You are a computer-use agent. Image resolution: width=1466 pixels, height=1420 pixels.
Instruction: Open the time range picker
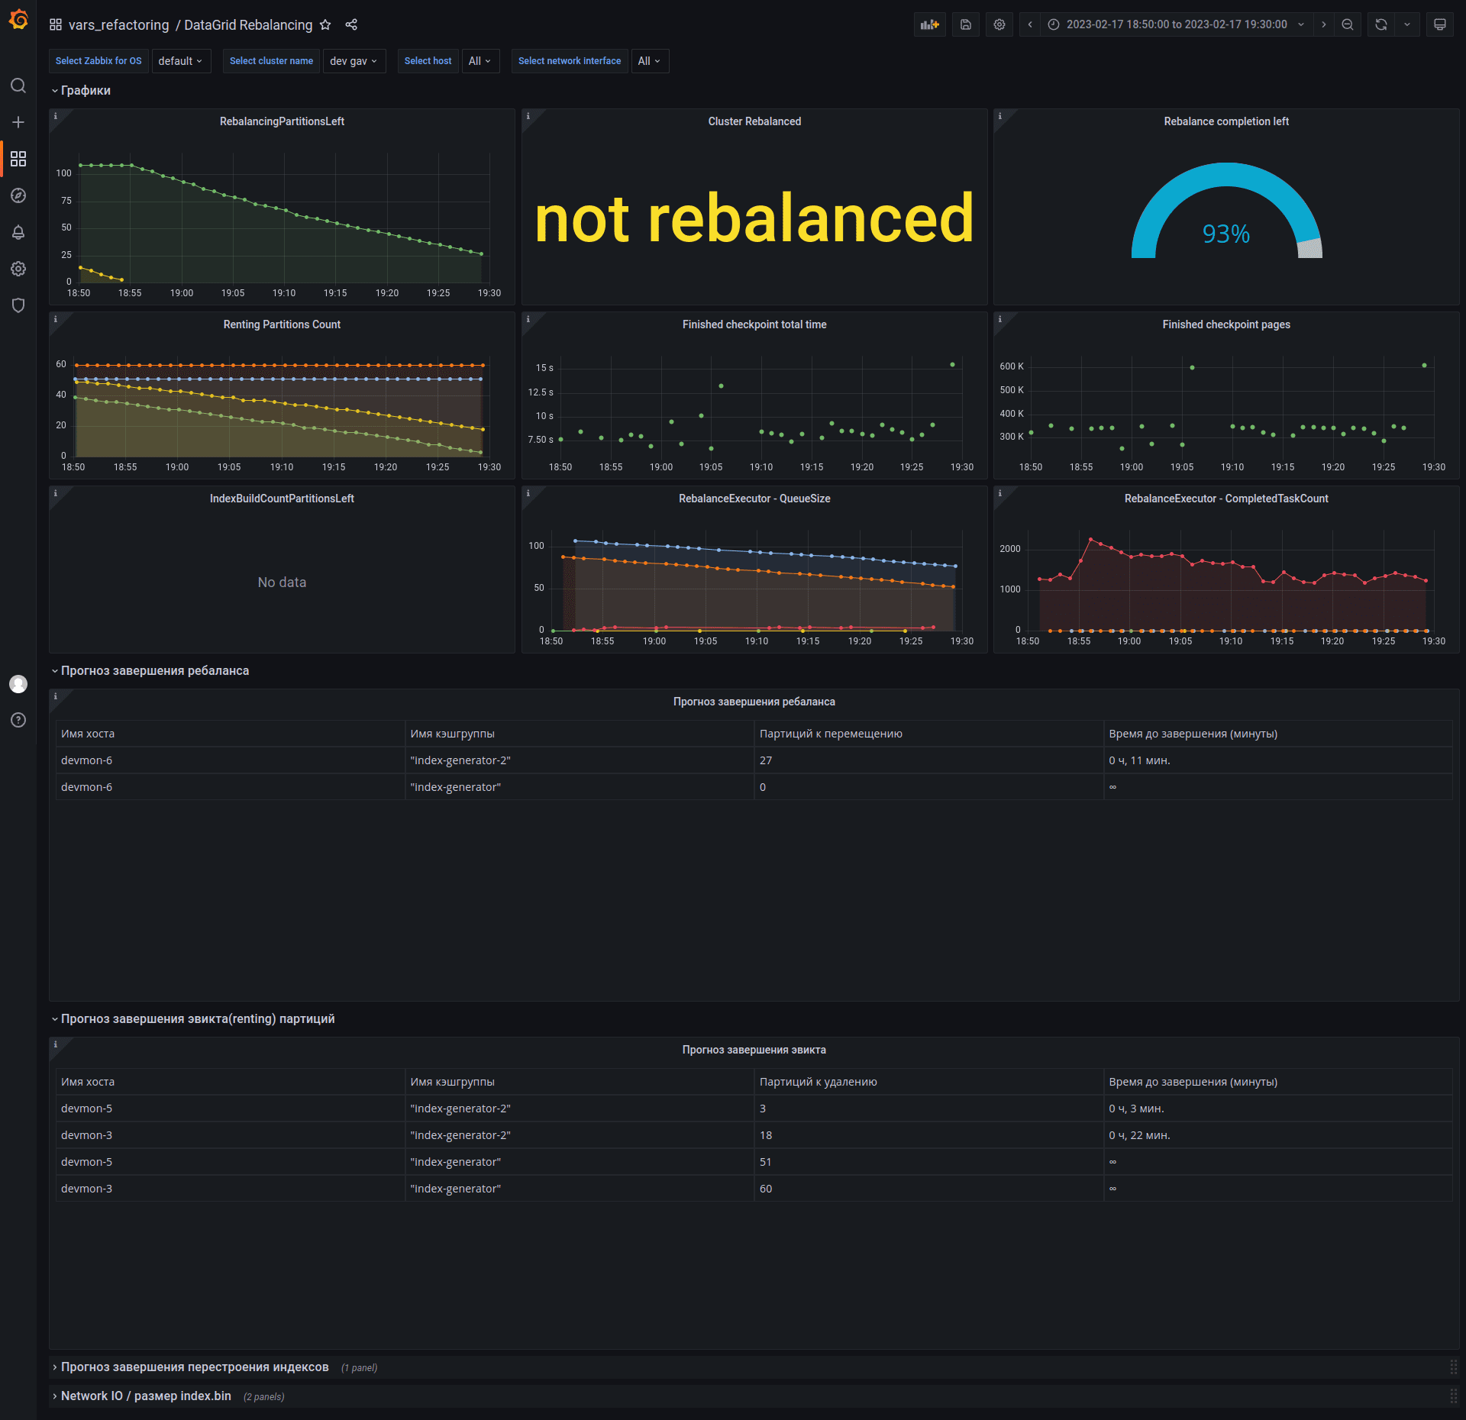coord(1176,24)
